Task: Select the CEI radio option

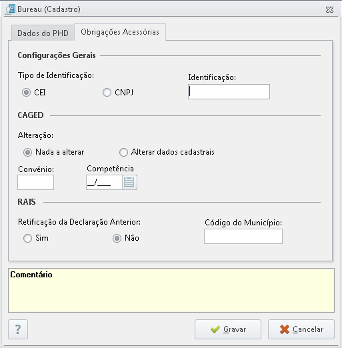Action: pyautogui.click(x=26, y=92)
